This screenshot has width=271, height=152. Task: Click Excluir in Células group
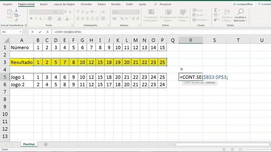pos(199,15)
